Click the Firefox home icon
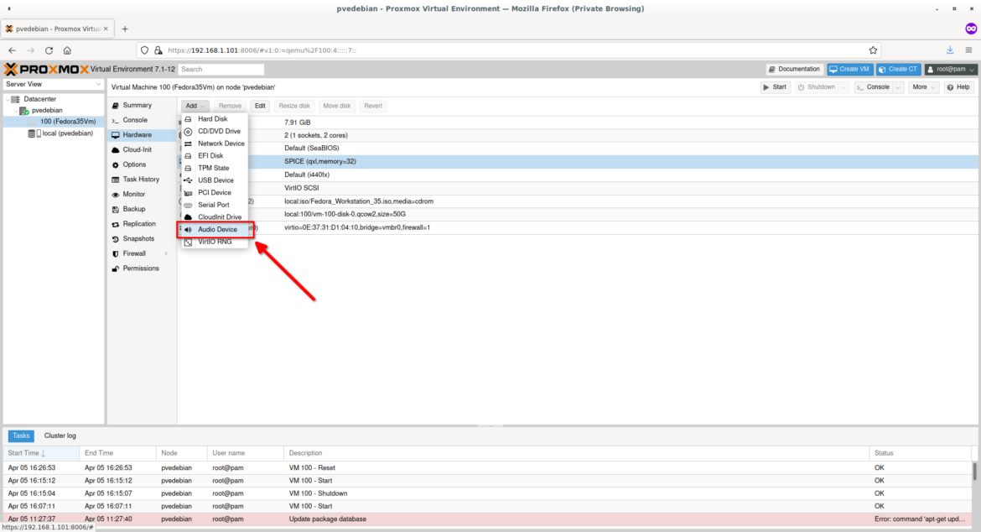 pyautogui.click(x=67, y=50)
